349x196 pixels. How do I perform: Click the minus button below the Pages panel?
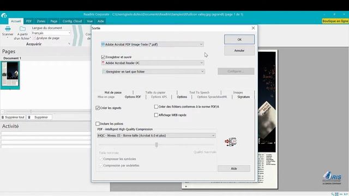point(2,111)
